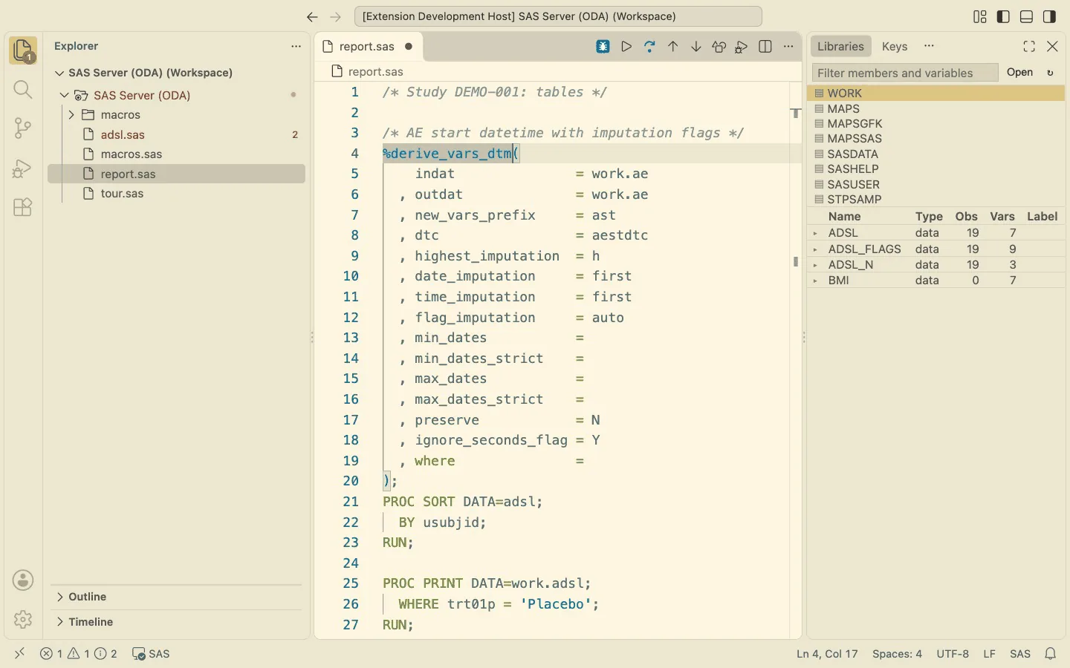Click the Open button in Libraries
The width and height of the screenshot is (1070, 668).
[x=1020, y=72]
